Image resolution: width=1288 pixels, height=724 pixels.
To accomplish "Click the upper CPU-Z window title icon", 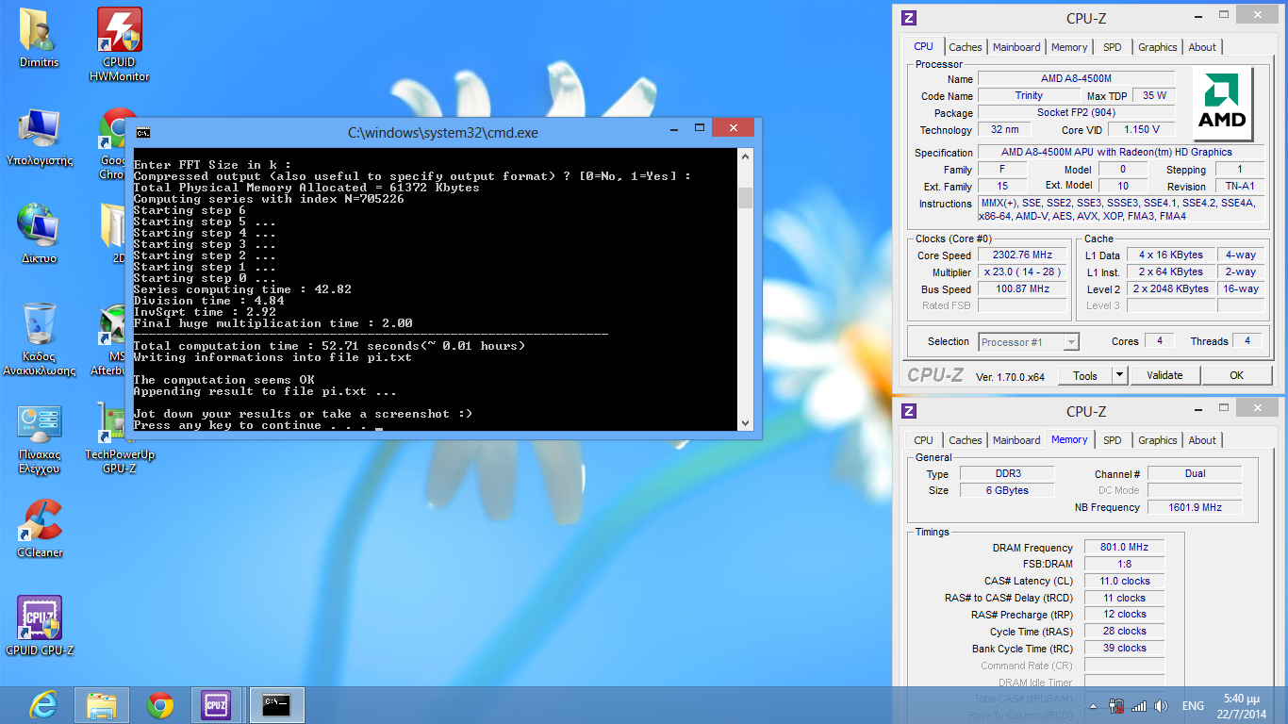I will coord(909,18).
